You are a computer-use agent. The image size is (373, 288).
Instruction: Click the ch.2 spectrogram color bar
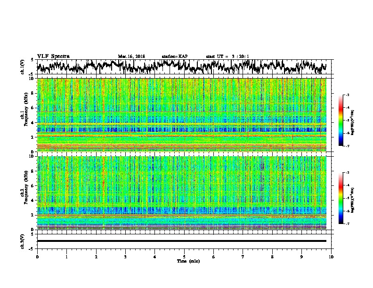coord(341,198)
